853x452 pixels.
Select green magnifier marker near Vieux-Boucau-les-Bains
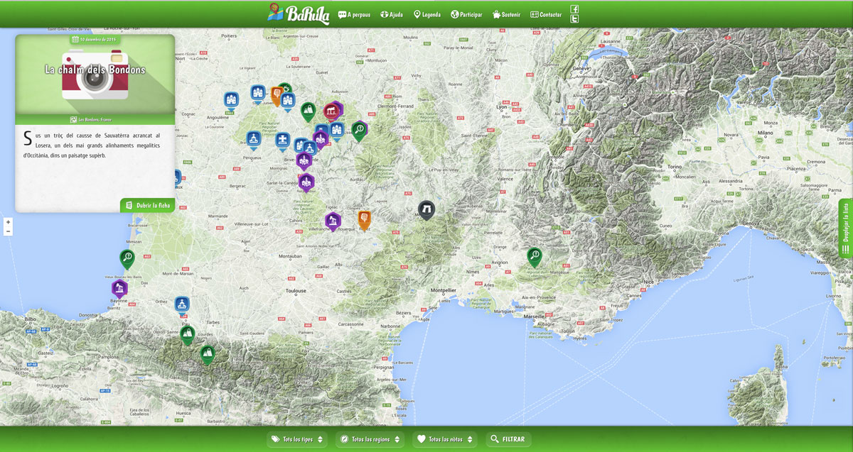(x=127, y=259)
